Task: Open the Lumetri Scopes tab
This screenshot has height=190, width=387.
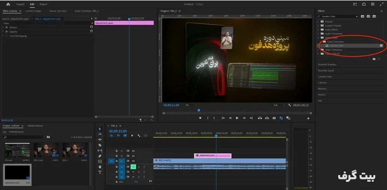Action: tap(33, 11)
